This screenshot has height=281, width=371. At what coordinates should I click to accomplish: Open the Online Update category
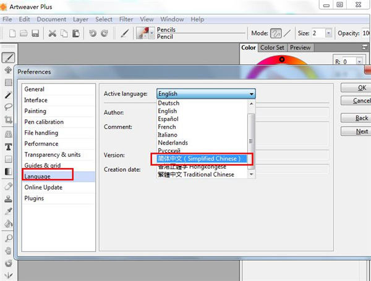(59, 187)
